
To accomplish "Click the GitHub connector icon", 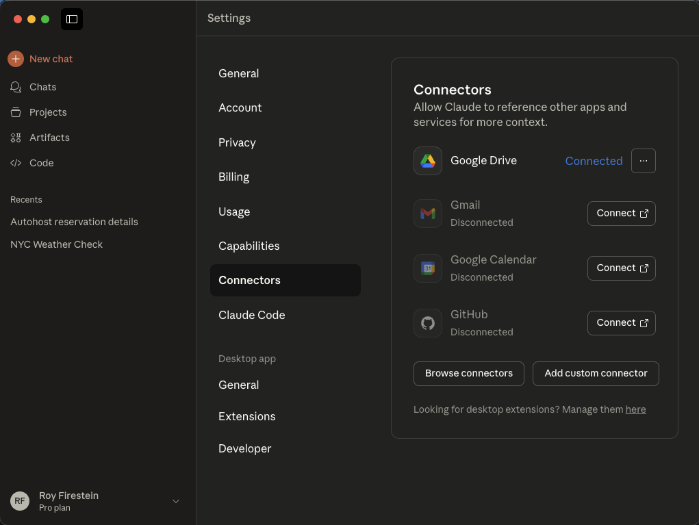I will [x=427, y=322].
